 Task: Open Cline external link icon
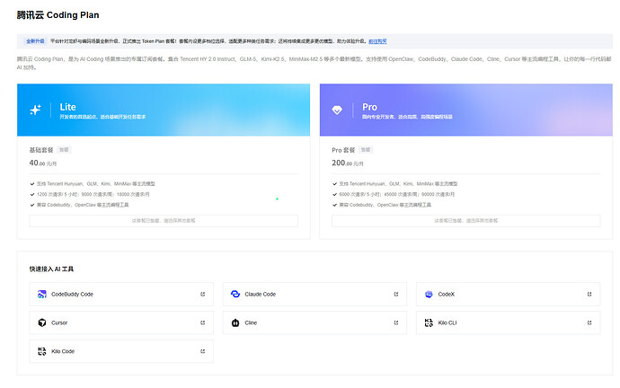click(395, 322)
